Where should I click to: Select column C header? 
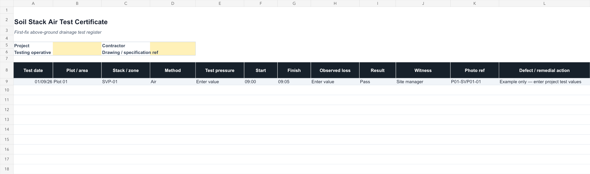126,3
